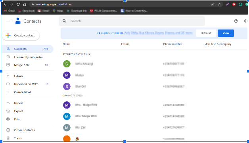Click Export in the sidebar
This screenshot has height=143, width=249.
(x=19, y=111)
